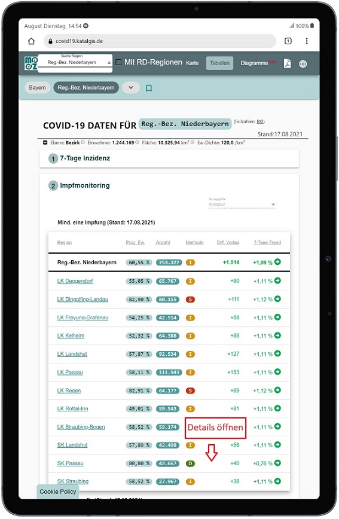This screenshot has width=339, height=519.
Task: Open the SK Landshut link
Action: tap(72, 445)
